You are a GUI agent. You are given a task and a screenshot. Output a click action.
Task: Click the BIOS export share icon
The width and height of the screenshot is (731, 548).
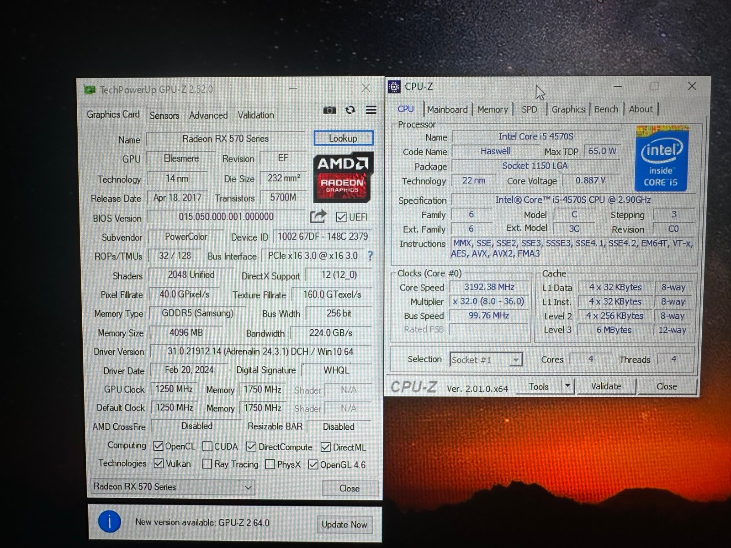[318, 216]
